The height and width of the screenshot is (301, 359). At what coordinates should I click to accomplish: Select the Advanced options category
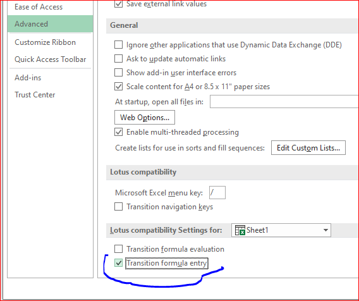pyautogui.click(x=50, y=24)
